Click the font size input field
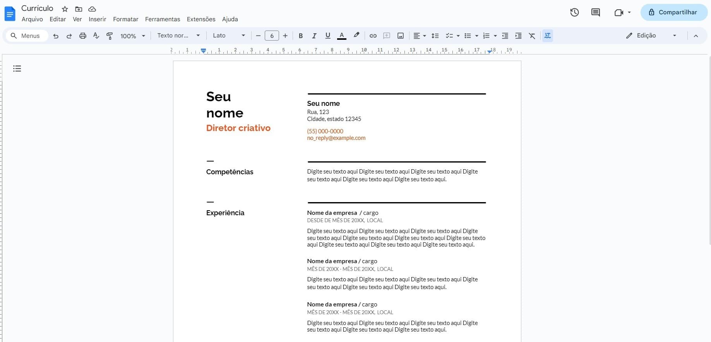Image resolution: width=711 pixels, height=342 pixels. pyautogui.click(x=272, y=36)
